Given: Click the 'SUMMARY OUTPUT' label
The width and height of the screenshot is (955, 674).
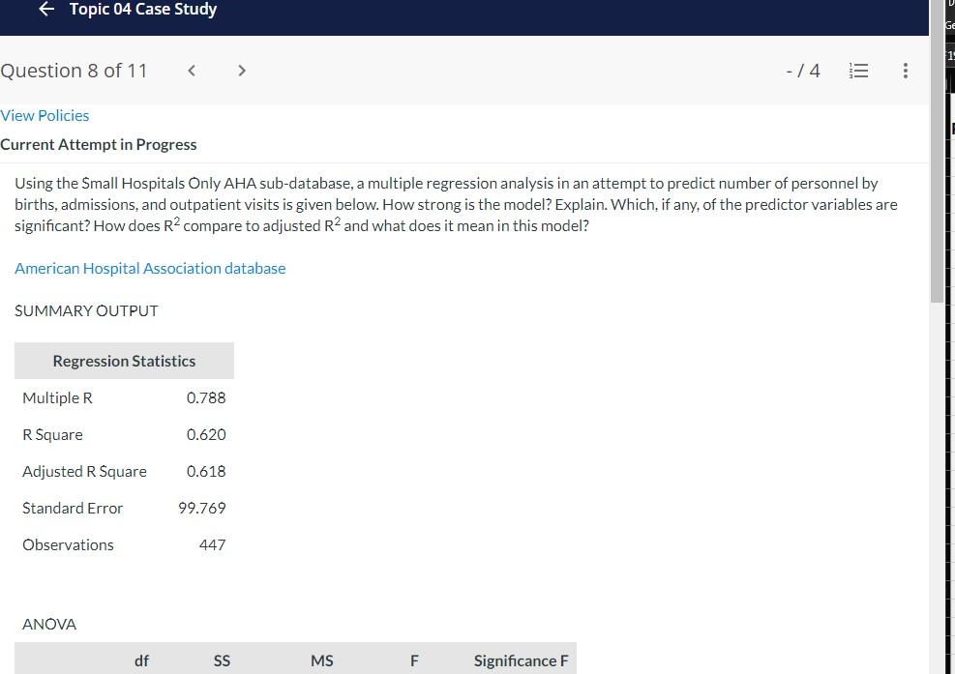Looking at the screenshot, I should pyautogui.click(x=86, y=311).
